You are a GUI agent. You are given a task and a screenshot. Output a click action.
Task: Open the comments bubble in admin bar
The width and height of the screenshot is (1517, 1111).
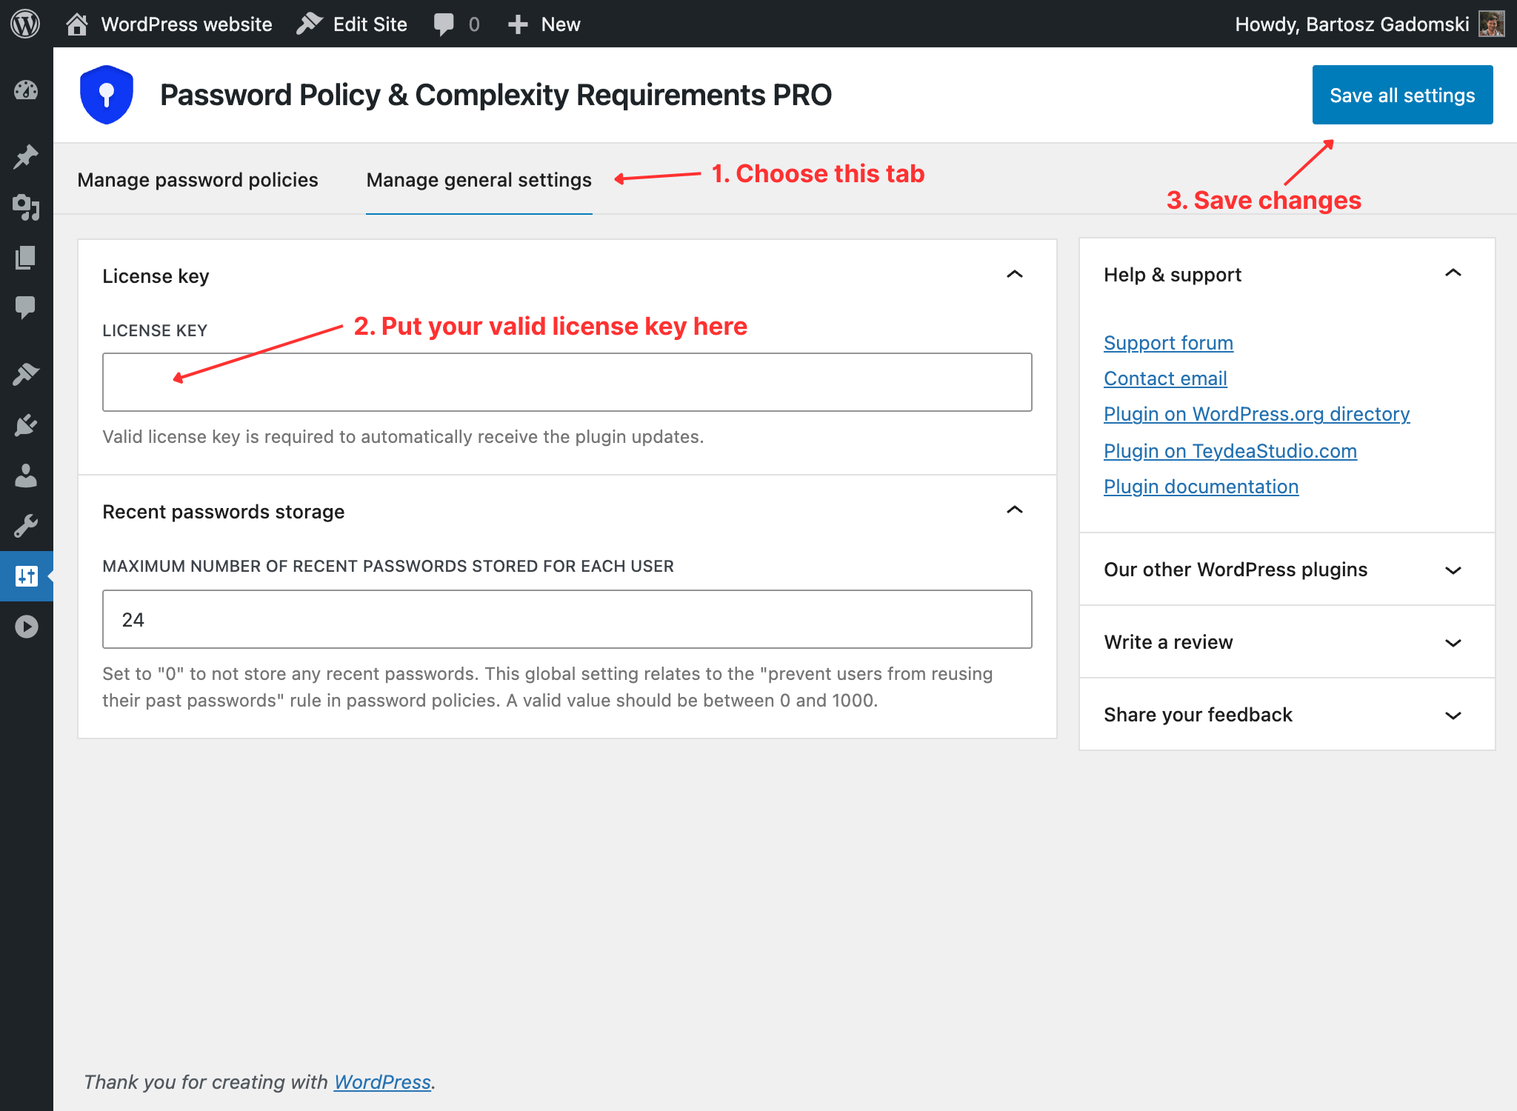click(444, 24)
